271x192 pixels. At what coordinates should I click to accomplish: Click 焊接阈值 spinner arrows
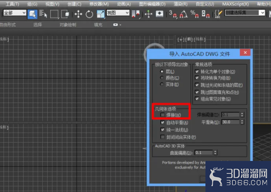coord(242,115)
